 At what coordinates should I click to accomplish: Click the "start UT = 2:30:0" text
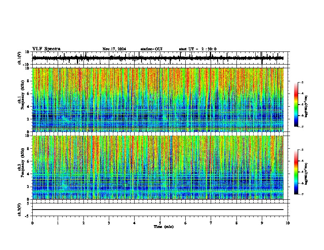click(x=198, y=49)
